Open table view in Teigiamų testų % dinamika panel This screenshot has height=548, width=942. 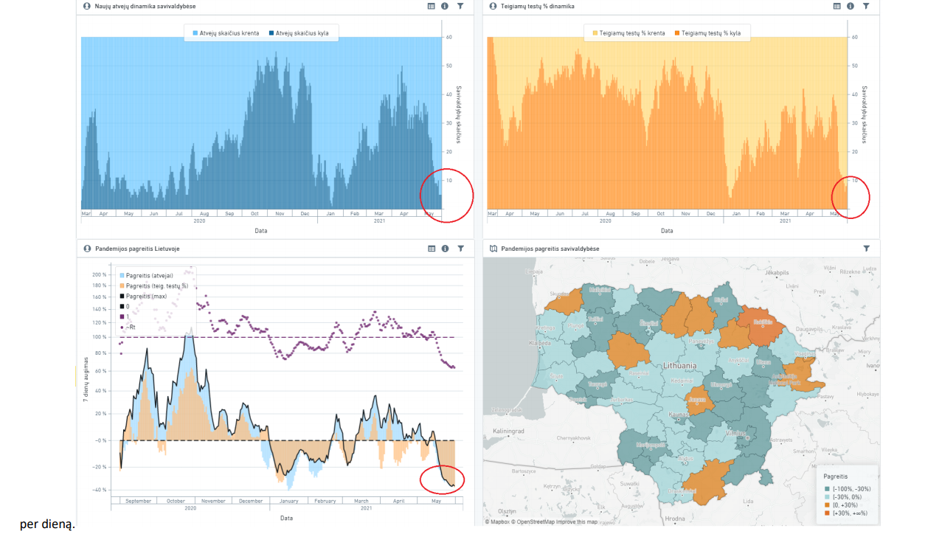pos(837,6)
